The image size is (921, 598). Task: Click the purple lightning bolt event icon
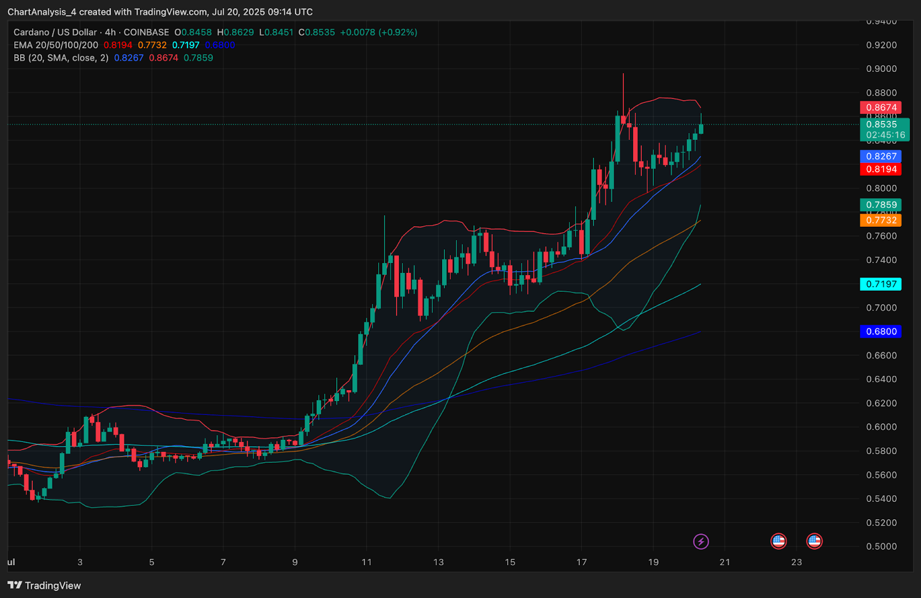coord(701,541)
